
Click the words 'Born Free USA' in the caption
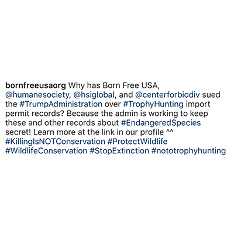[x=130, y=85]
